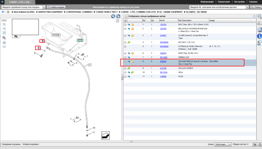Open the Цены price type dropdown

point(230,144)
